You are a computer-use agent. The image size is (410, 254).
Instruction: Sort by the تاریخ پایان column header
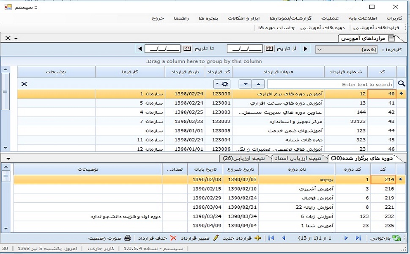[205, 169]
